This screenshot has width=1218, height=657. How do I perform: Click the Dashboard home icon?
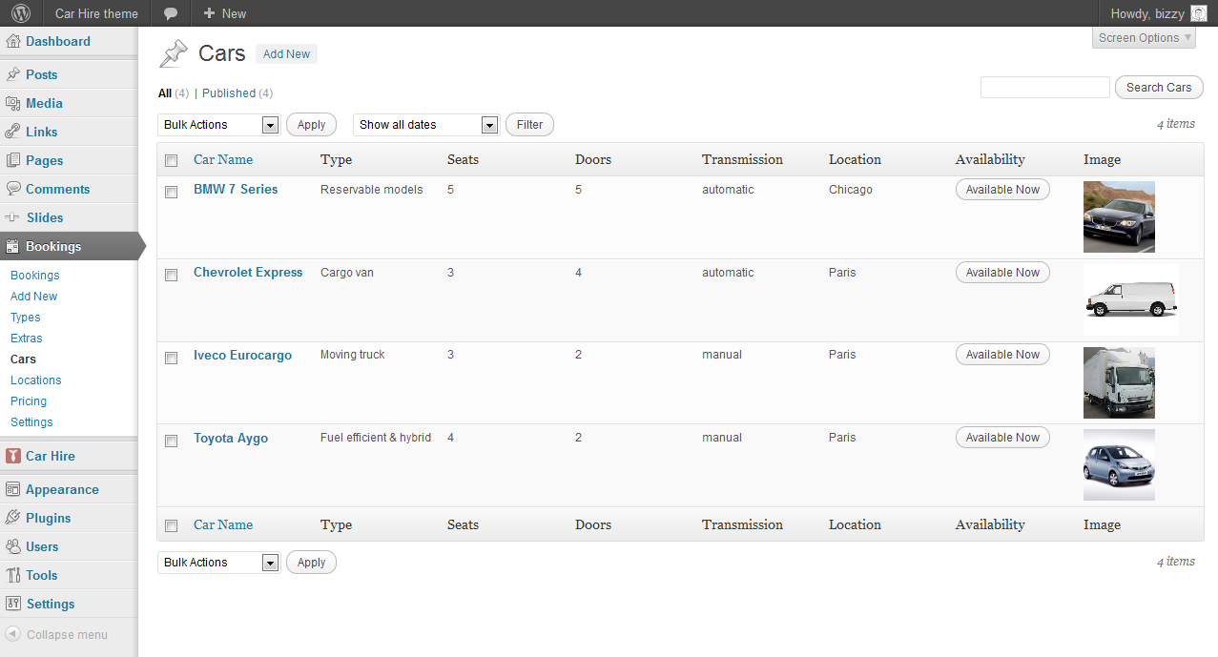pos(13,41)
